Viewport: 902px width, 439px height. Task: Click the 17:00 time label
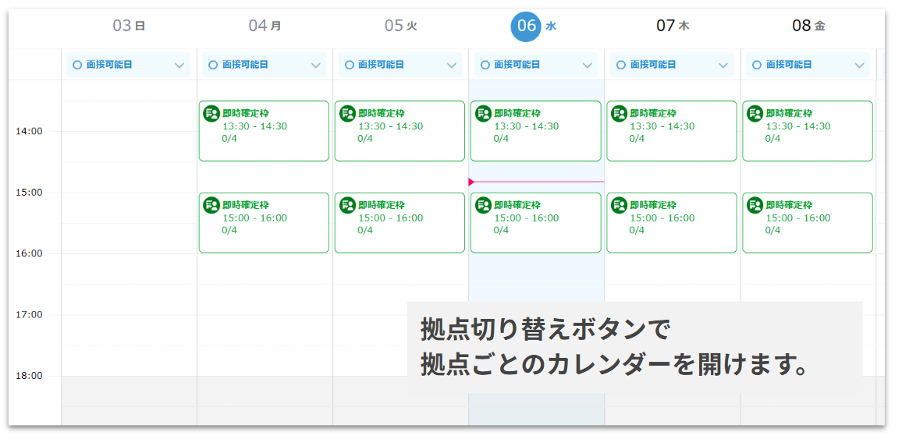pos(29,315)
